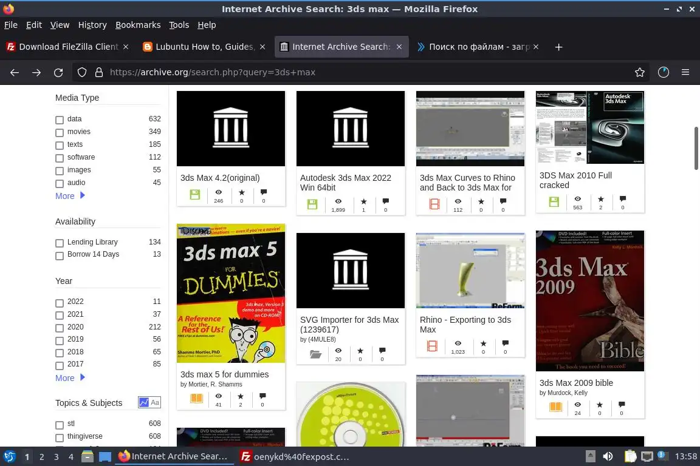Click the 3ds max 5 for Dummies cover

coord(231,294)
